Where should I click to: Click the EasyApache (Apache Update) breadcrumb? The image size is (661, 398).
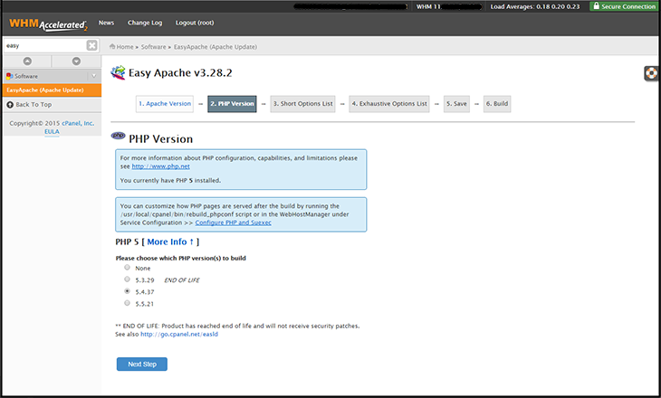click(216, 47)
